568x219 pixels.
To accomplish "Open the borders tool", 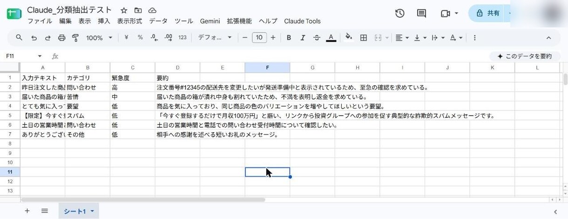I will click(x=364, y=38).
